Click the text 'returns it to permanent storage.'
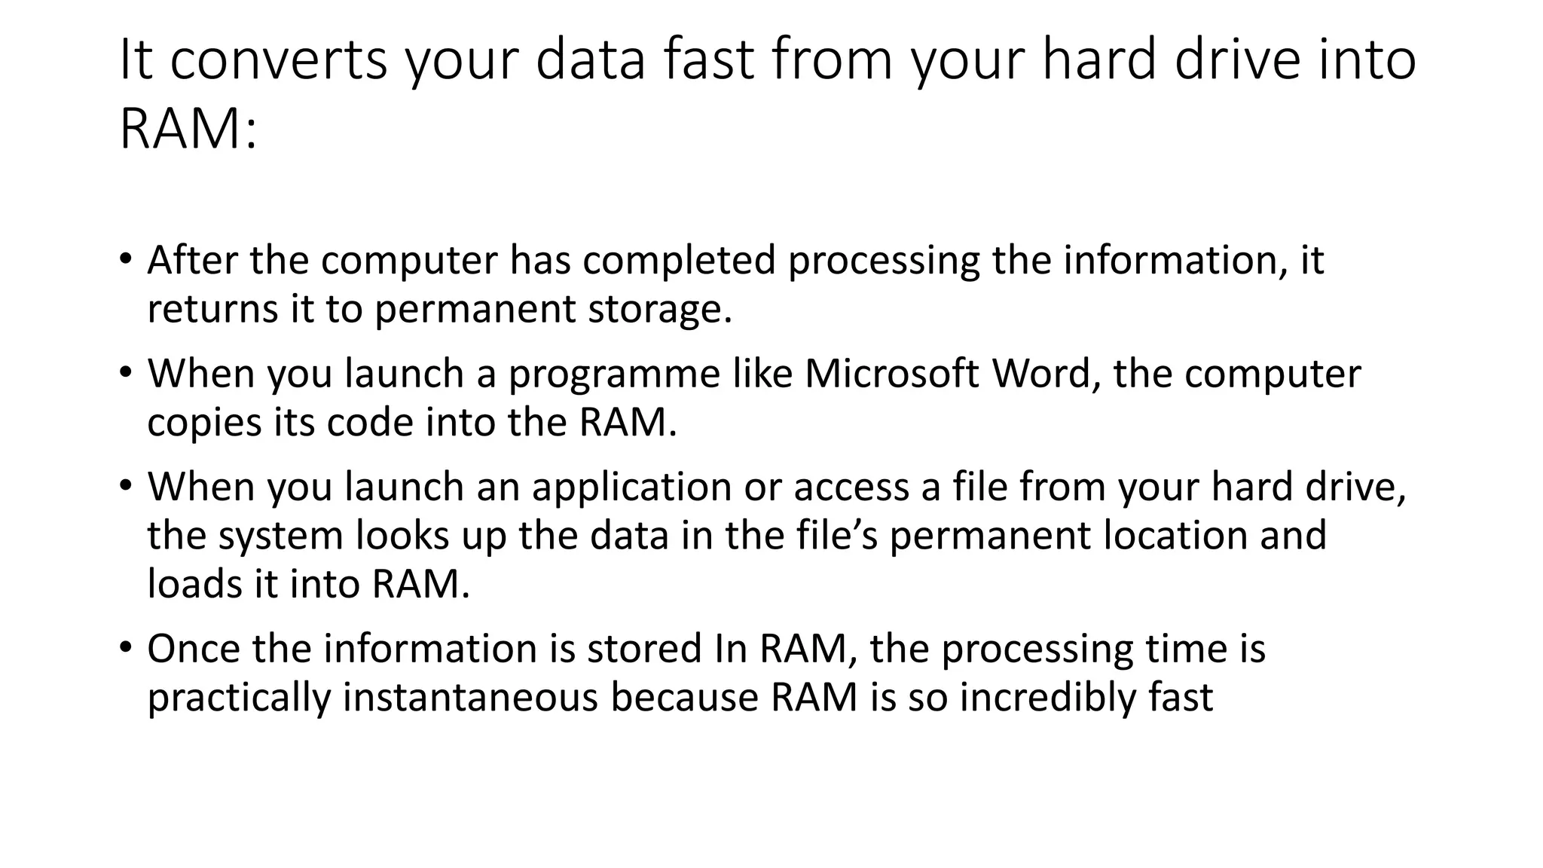This screenshot has height=868, width=1543. (440, 309)
